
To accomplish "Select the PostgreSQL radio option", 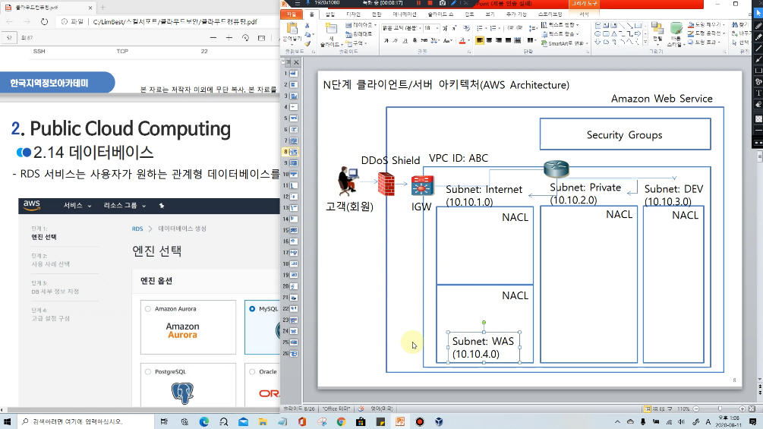I will click(x=148, y=371).
